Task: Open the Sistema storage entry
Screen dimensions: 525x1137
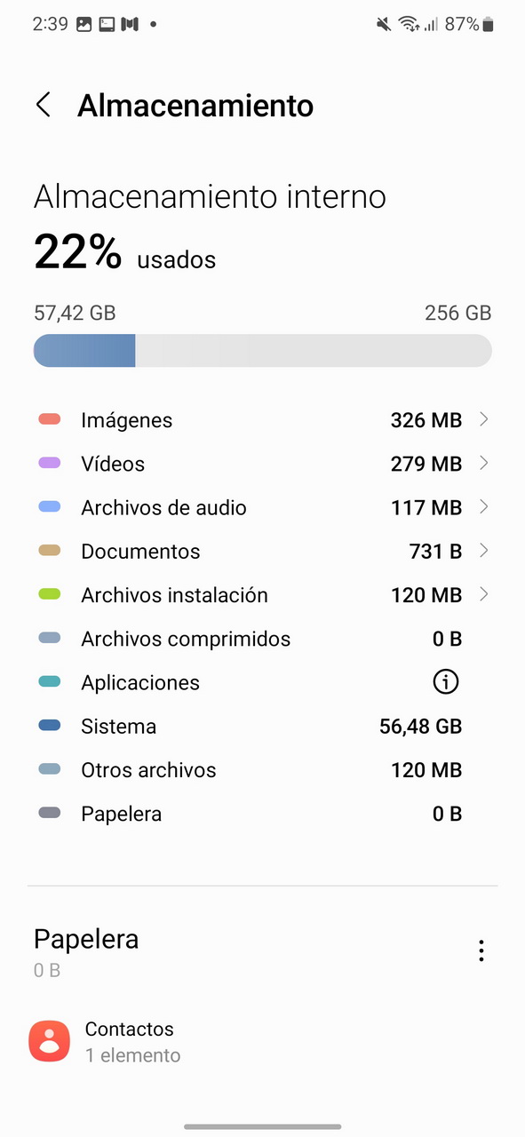Action: point(262,727)
